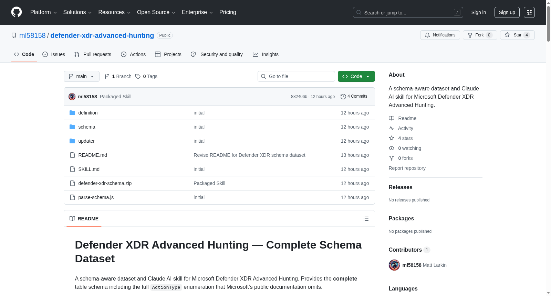Expand the Solutions menu
Viewport: 551px width, 296px height.
[77, 12]
